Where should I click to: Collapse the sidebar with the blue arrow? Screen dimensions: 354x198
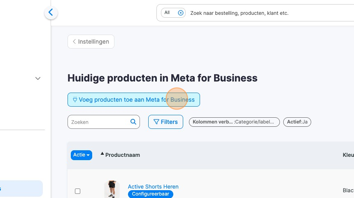51,13
